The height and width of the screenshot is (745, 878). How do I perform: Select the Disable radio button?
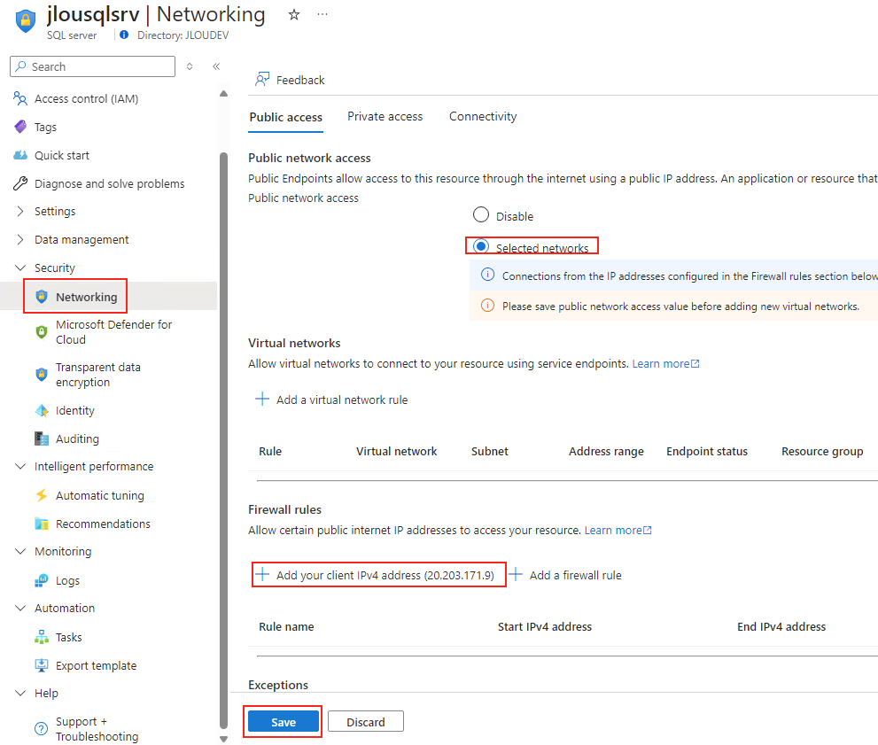[481, 215]
